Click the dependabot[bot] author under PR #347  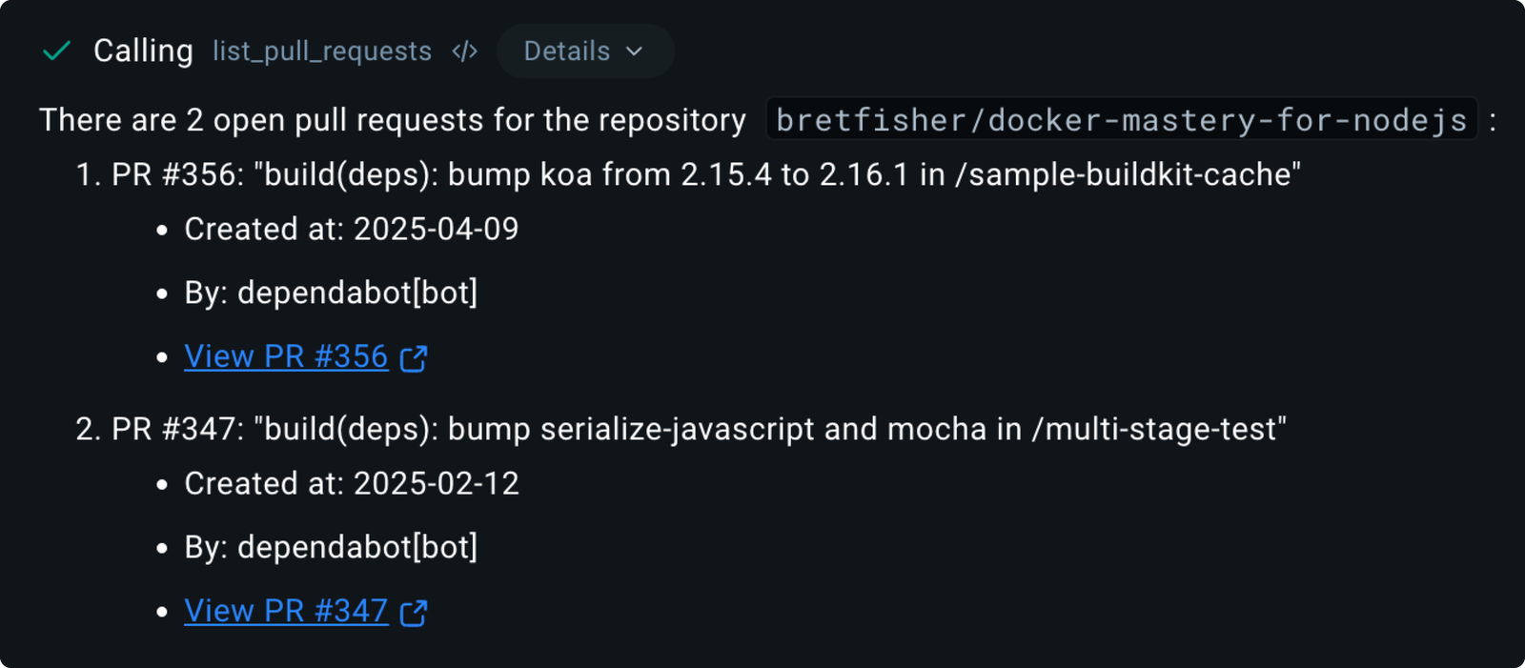[x=356, y=547]
